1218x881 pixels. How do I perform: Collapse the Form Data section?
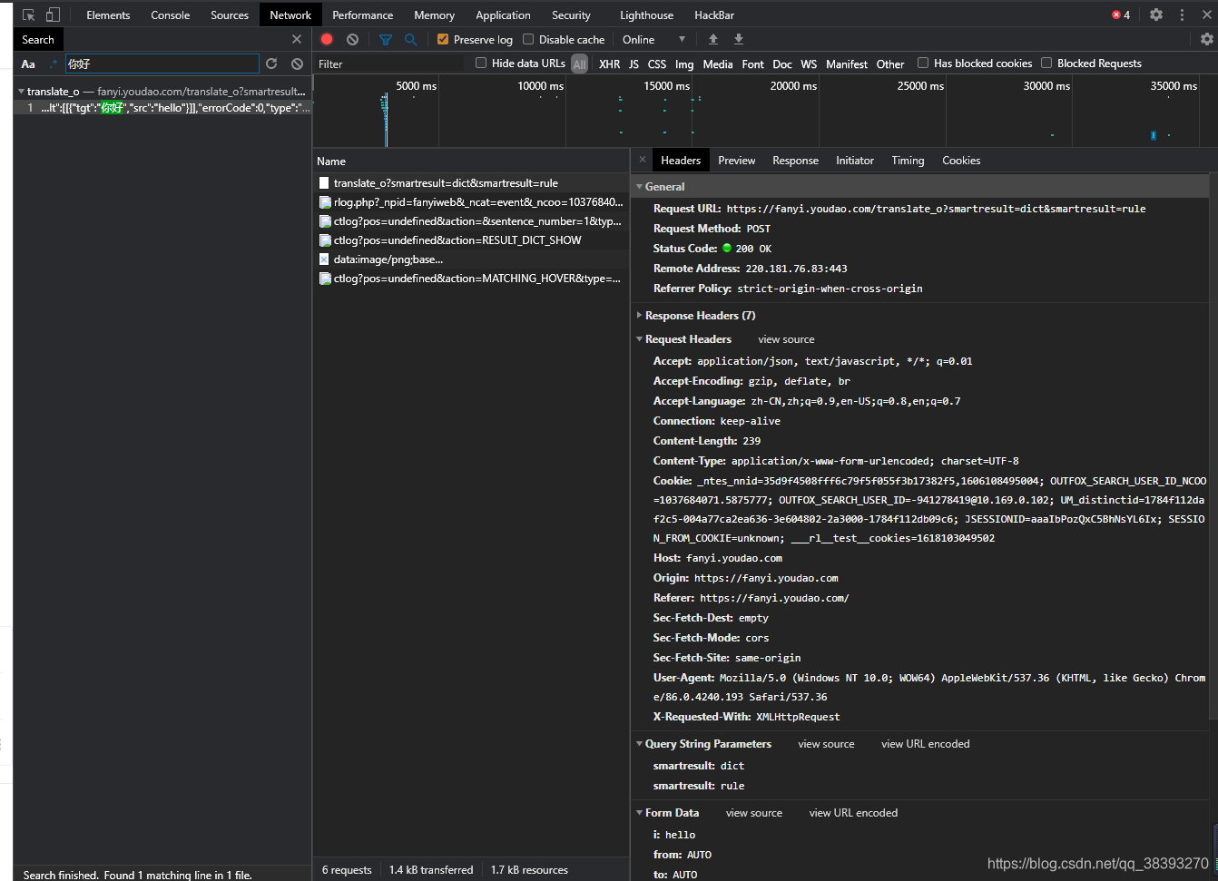[639, 812]
